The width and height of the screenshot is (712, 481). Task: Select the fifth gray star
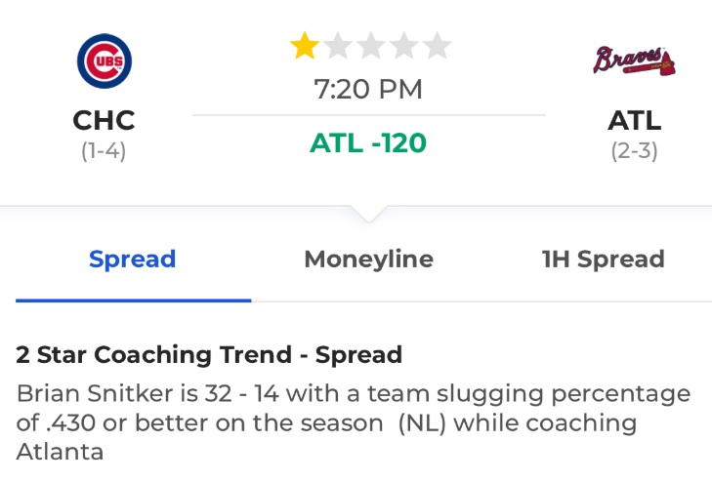coord(437,46)
